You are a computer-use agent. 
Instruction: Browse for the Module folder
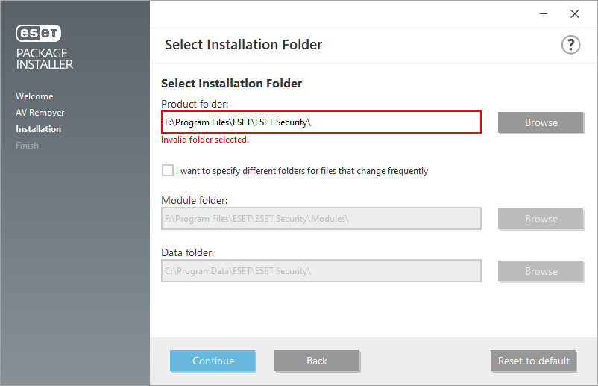541,219
